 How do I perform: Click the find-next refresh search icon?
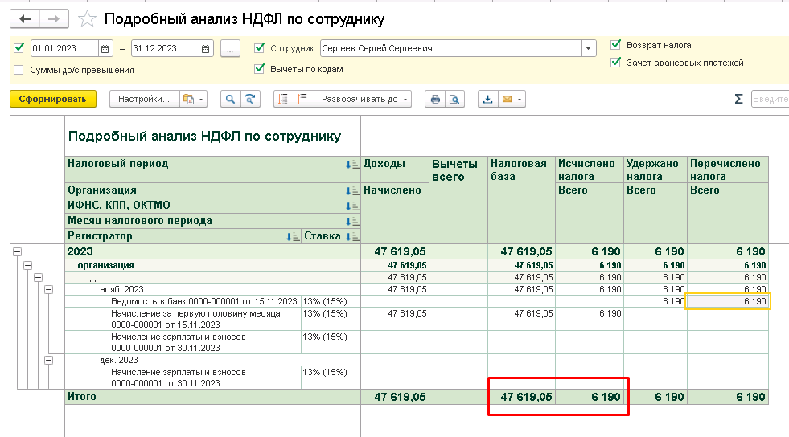coord(250,99)
